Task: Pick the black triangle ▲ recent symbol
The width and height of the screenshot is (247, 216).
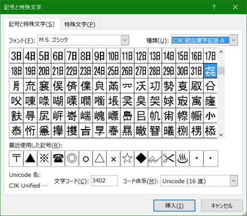Action: (30, 159)
